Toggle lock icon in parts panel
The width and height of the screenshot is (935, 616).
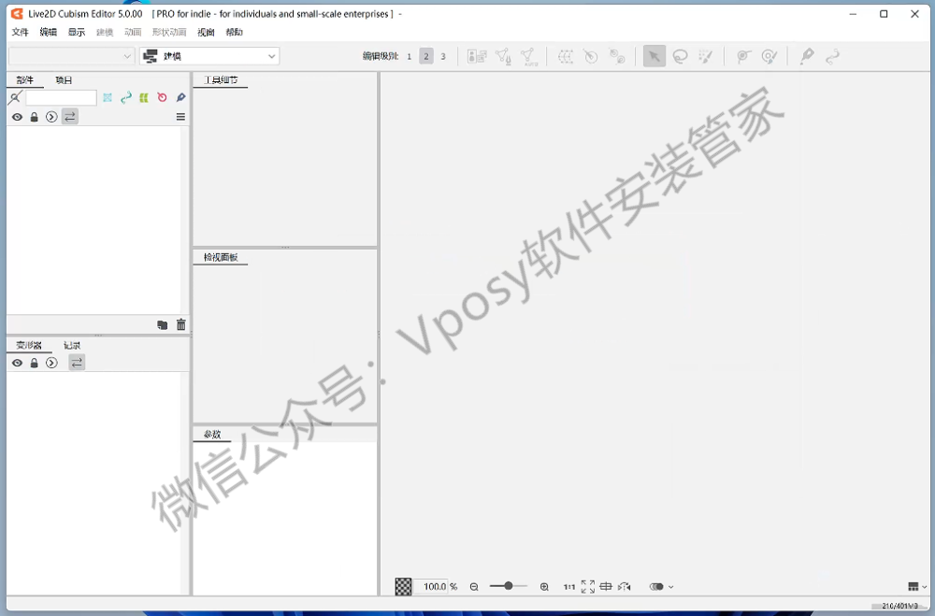(34, 117)
